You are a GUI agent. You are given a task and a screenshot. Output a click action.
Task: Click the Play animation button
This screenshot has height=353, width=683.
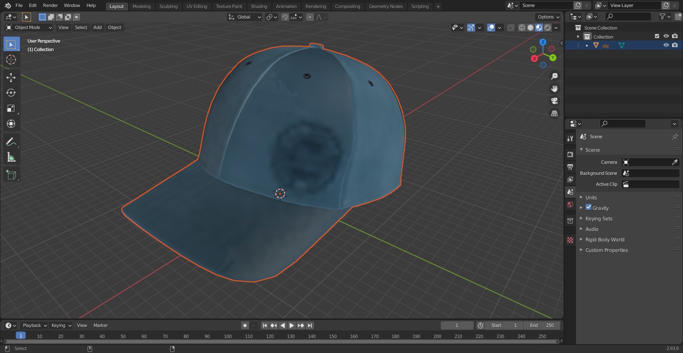tap(291, 325)
